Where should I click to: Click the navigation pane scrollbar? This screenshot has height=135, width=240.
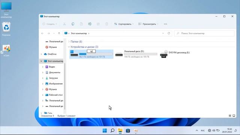[x=65, y=86]
